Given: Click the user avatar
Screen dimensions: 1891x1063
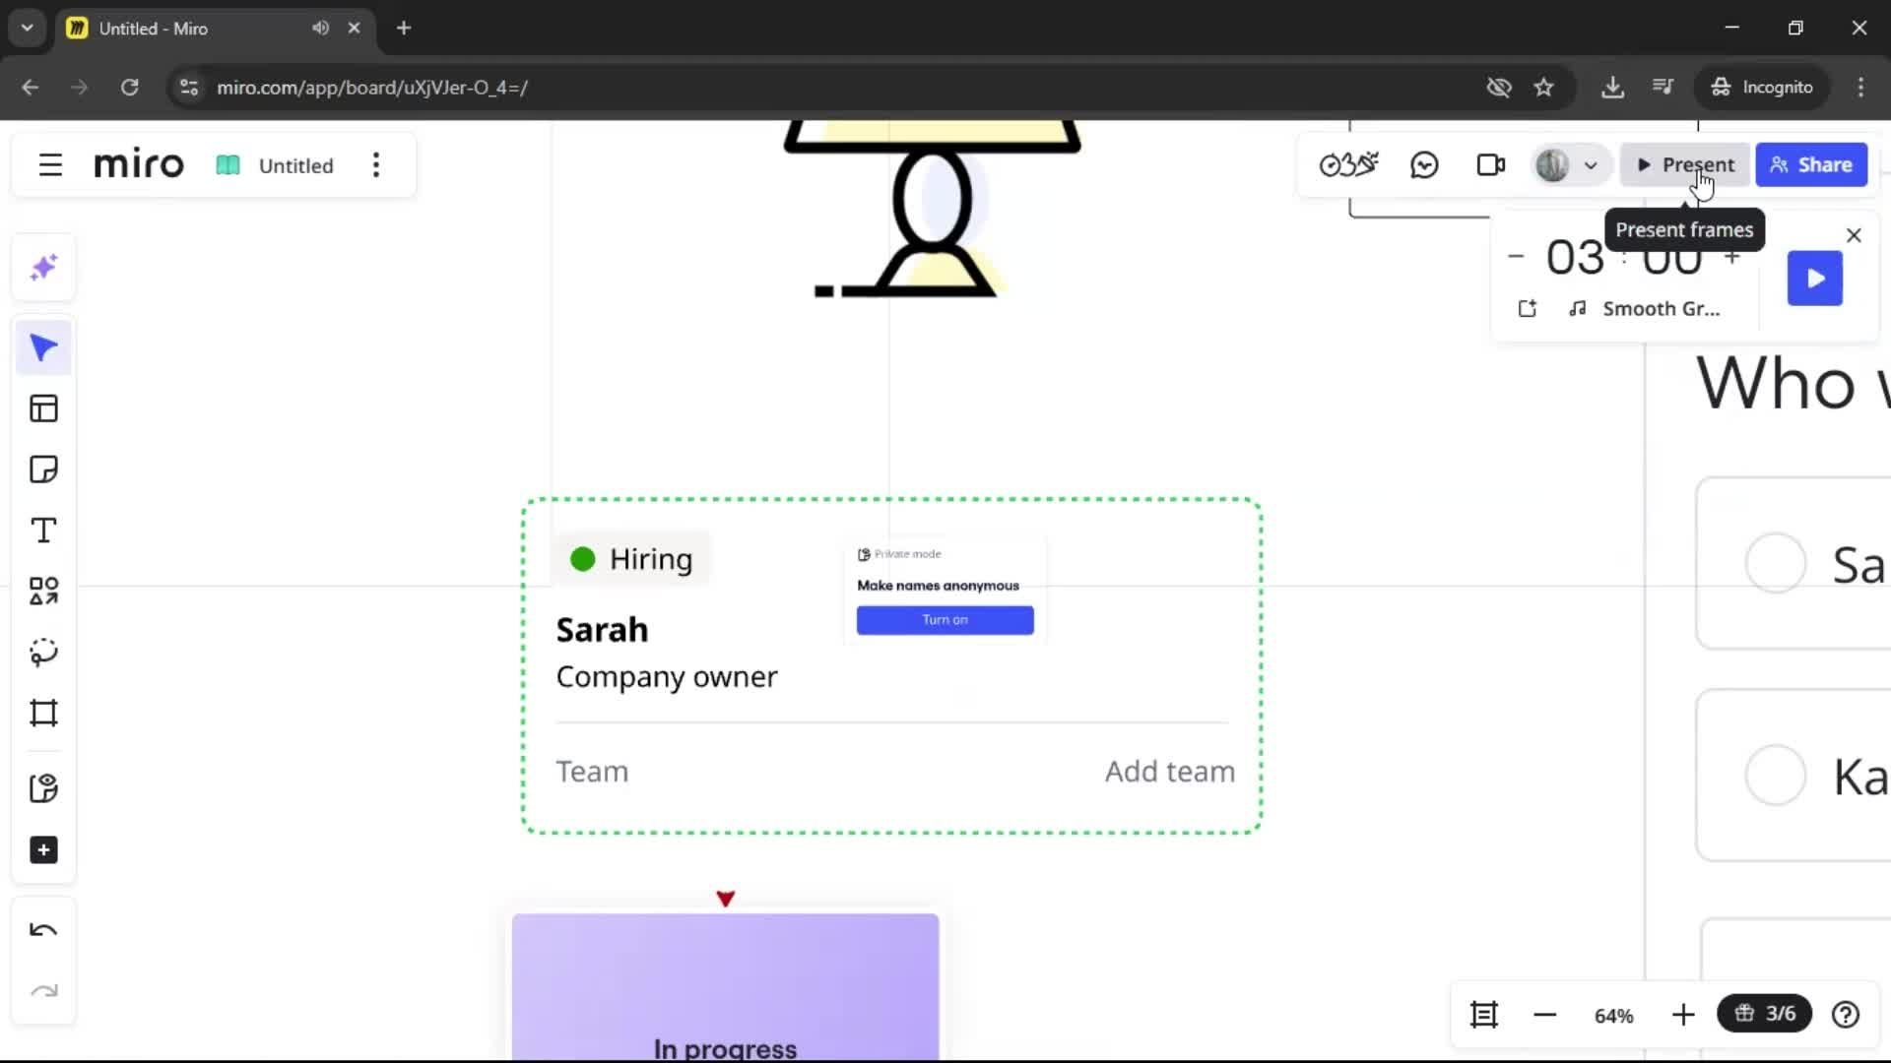Looking at the screenshot, I should (x=1552, y=165).
